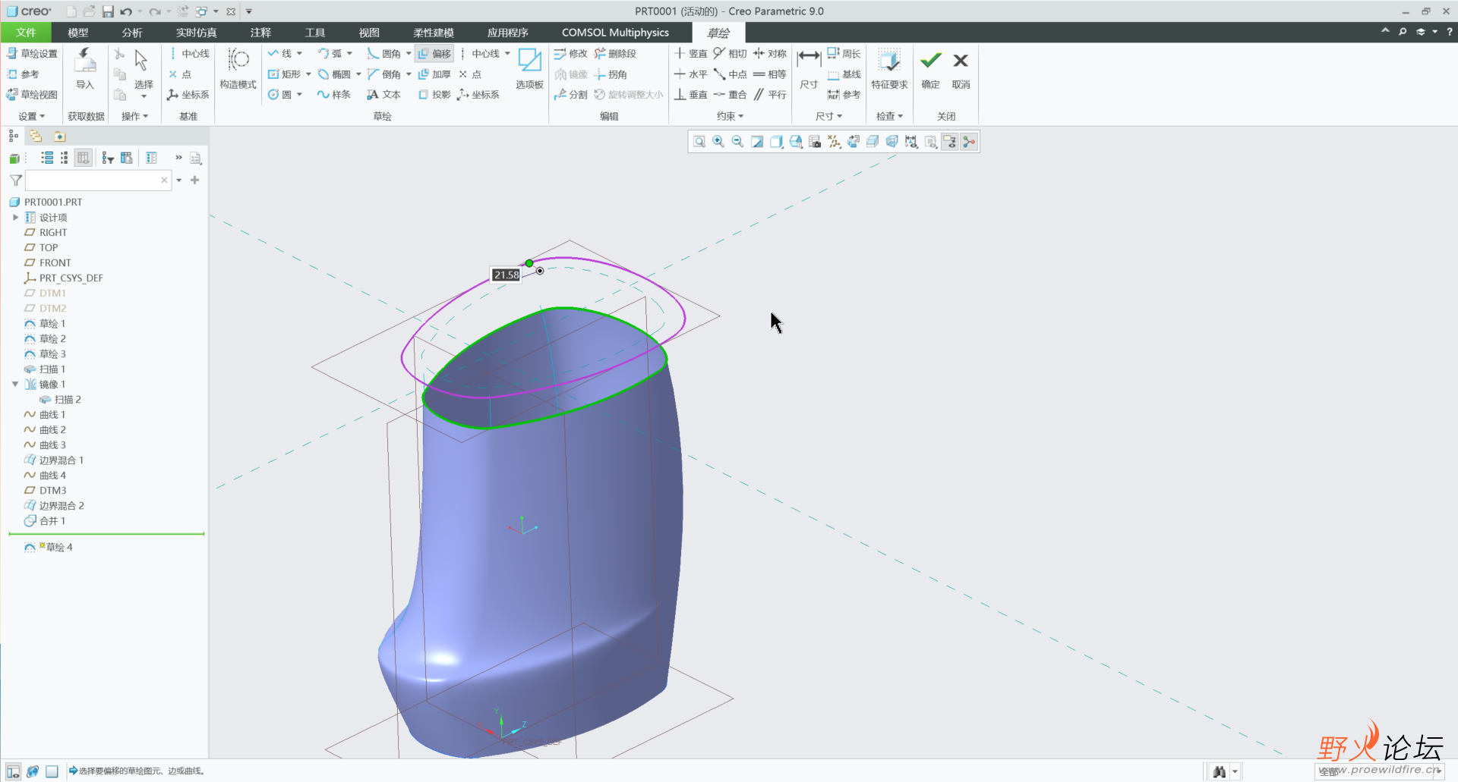Select the Tangent (相切) constraint
Screen dimensions: 1458x782
(x=730, y=54)
